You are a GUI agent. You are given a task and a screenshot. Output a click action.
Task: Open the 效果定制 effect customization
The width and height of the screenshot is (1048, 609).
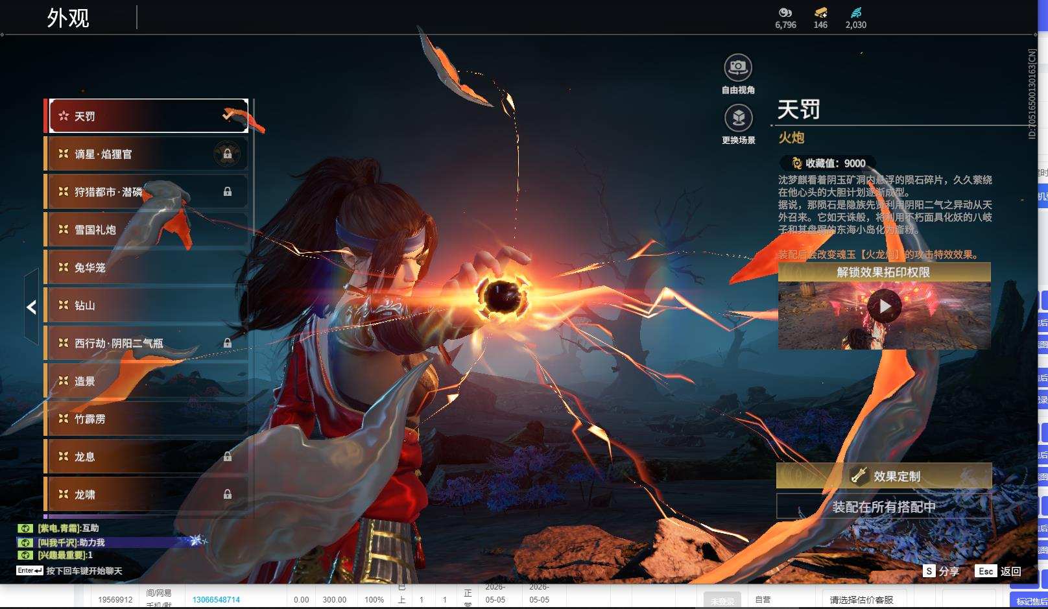pos(884,476)
